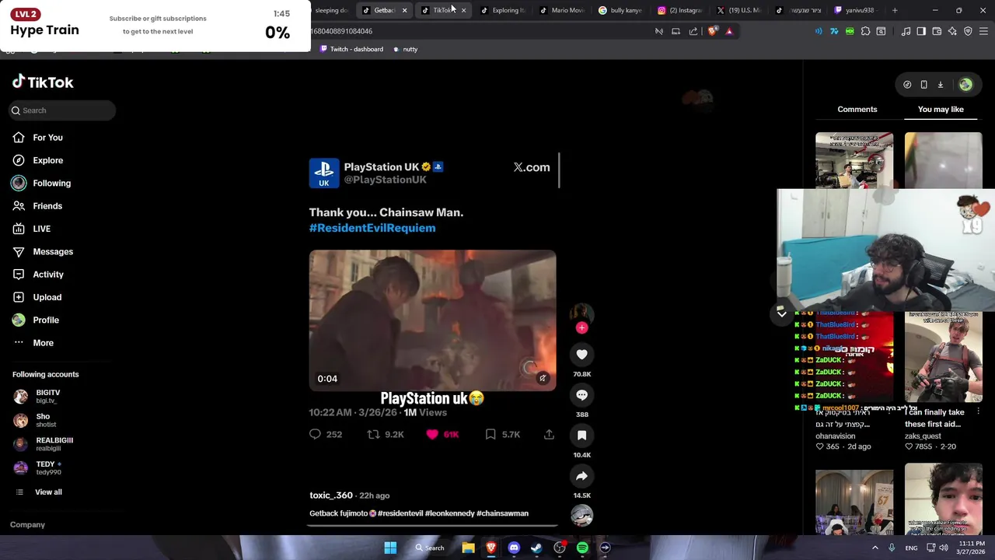Click the Windows Start button

coord(390,548)
